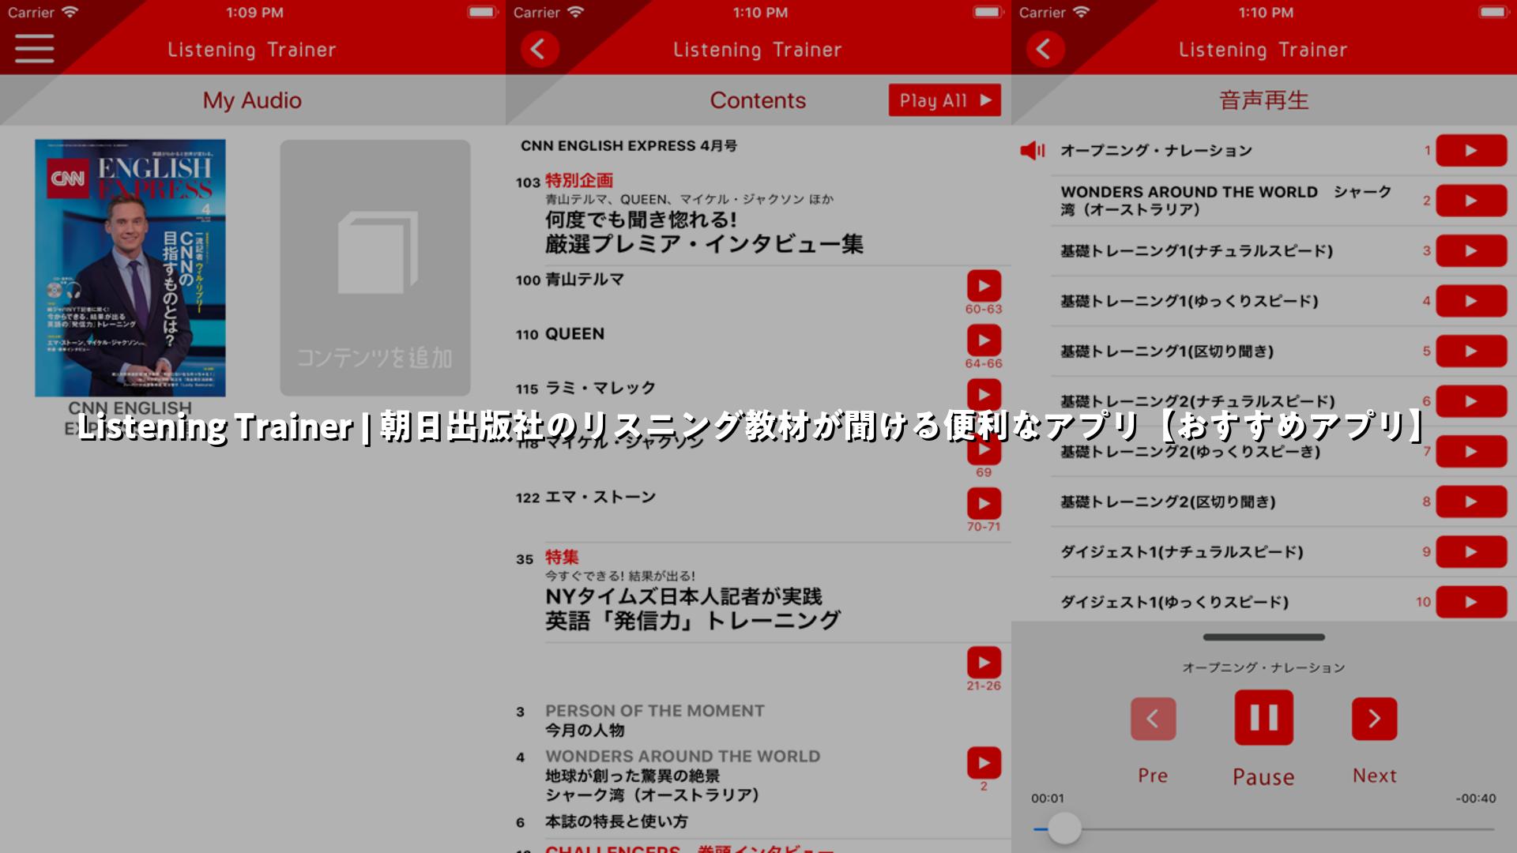Open PERSON OF THE MOMENT 今月の人物
This screenshot has height=853, width=1517.
pyautogui.click(x=654, y=720)
